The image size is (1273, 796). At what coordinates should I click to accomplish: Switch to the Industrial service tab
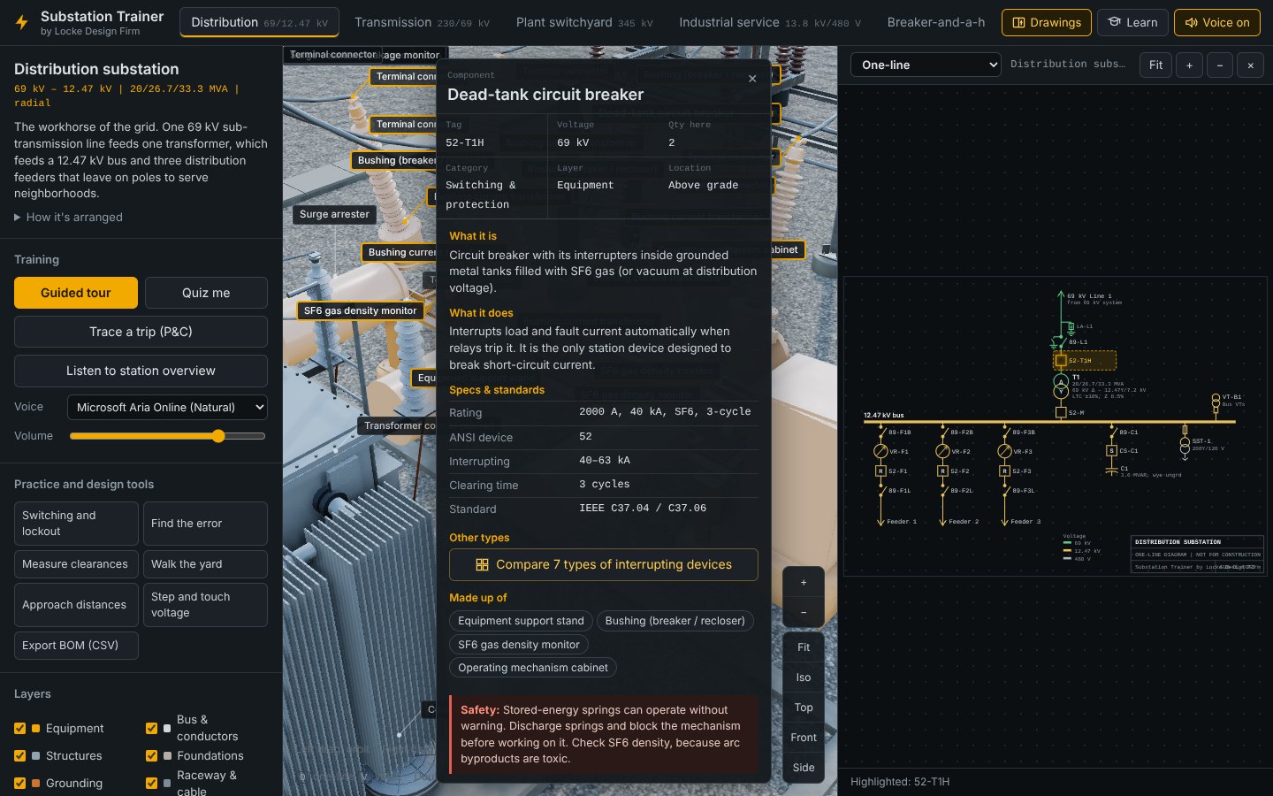tap(770, 22)
